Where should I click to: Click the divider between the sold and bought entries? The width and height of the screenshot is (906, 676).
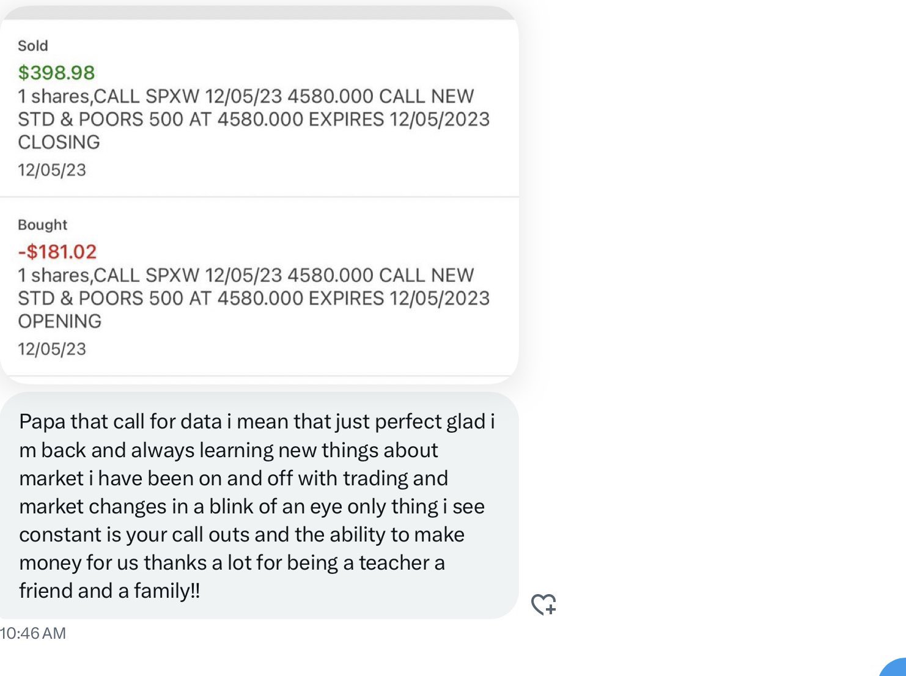[259, 197]
